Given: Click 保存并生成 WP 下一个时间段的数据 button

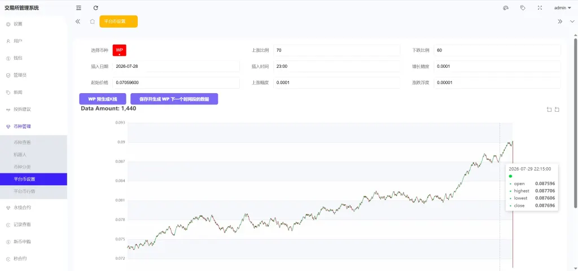Looking at the screenshot, I should click(x=174, y=99).
